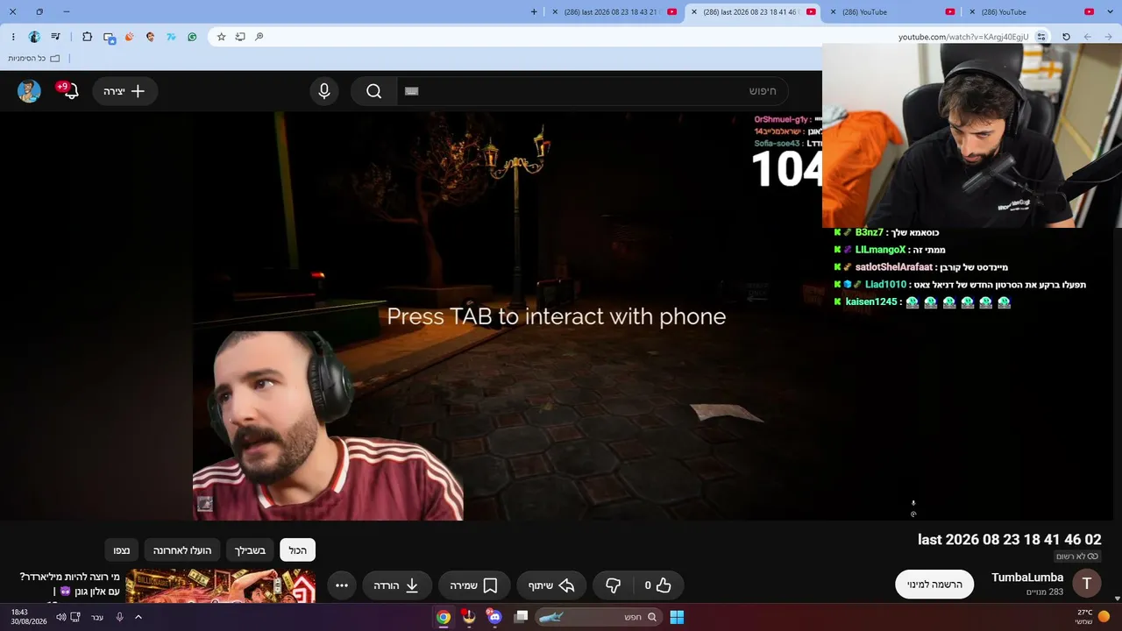This screenshot has width=1122, height=631.
Task: Open the Task View taskbar icon
Action: 522,617
